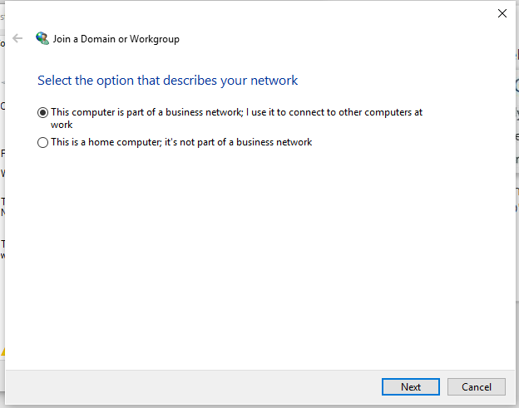Click the 'Select the option that describes your network' heading

tap(168, 81)
